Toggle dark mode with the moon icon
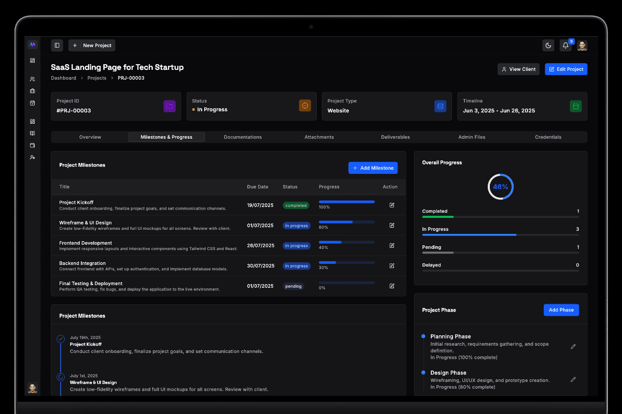This screenshot has width=622, height=414. [x=548, y=46]
